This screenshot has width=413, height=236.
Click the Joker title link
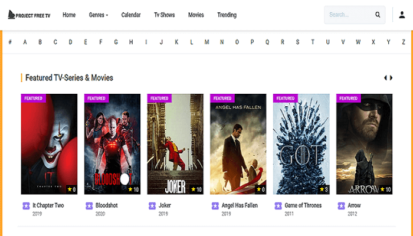point(165,205)
